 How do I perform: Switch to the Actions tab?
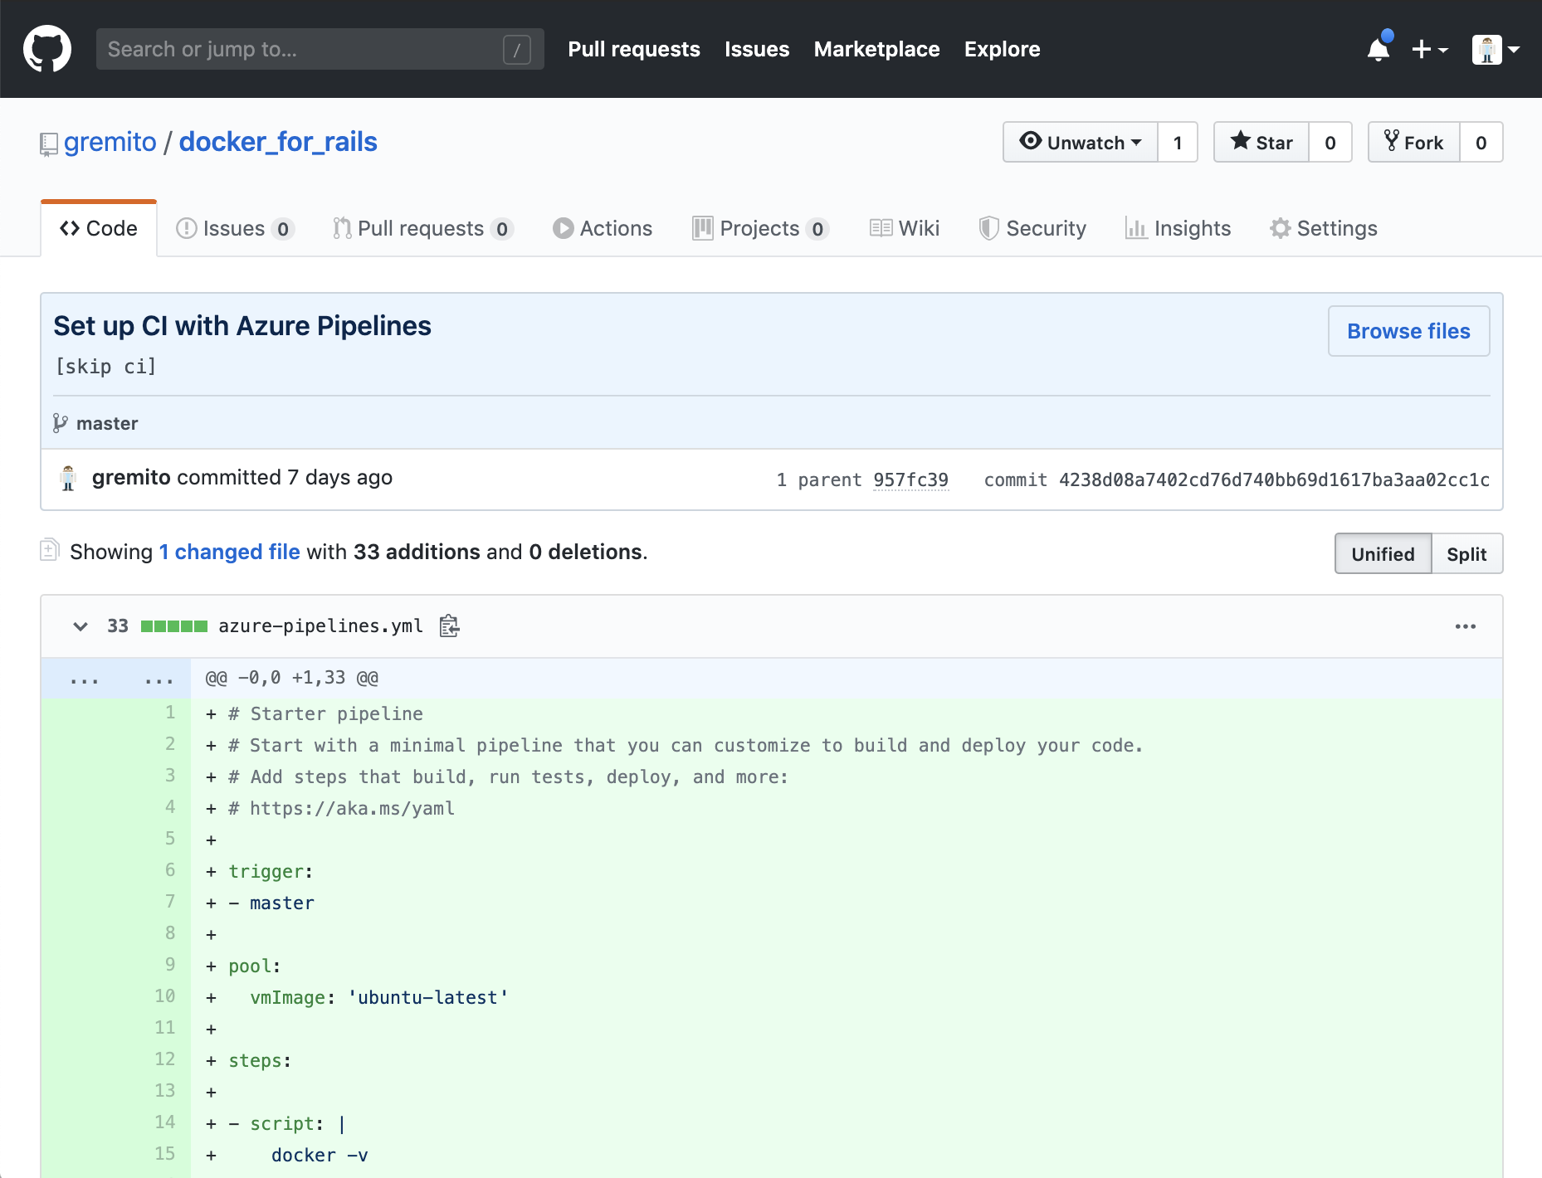(603, 228)
